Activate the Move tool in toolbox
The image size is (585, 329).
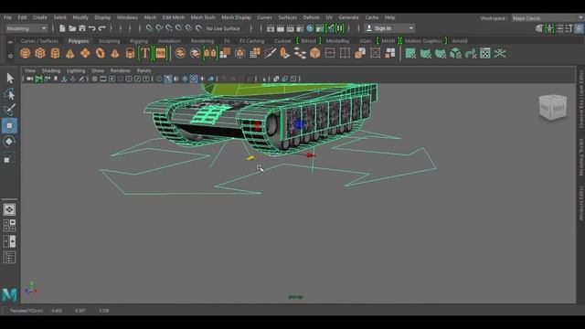(x=10, y=126)
